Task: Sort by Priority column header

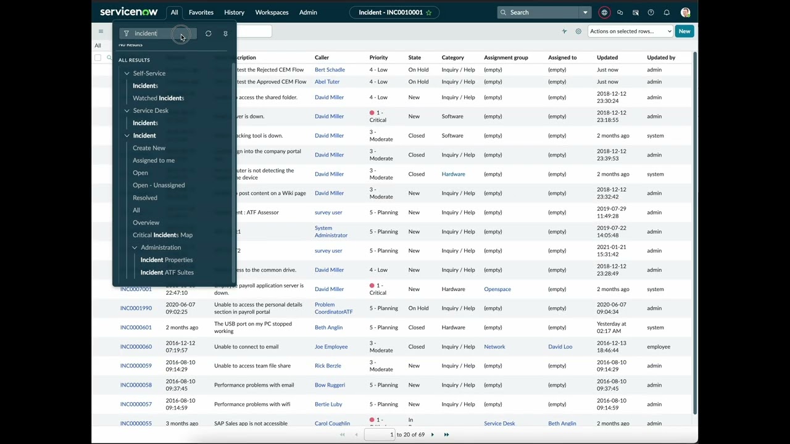Action: point(378,57)
